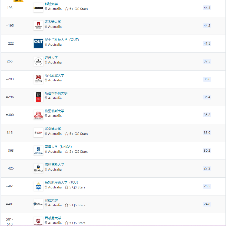Click the =195 rank number

10,26
